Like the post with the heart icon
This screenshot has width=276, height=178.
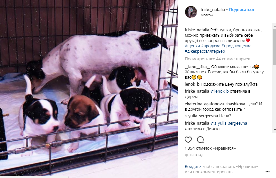click(x=188, y=140)
